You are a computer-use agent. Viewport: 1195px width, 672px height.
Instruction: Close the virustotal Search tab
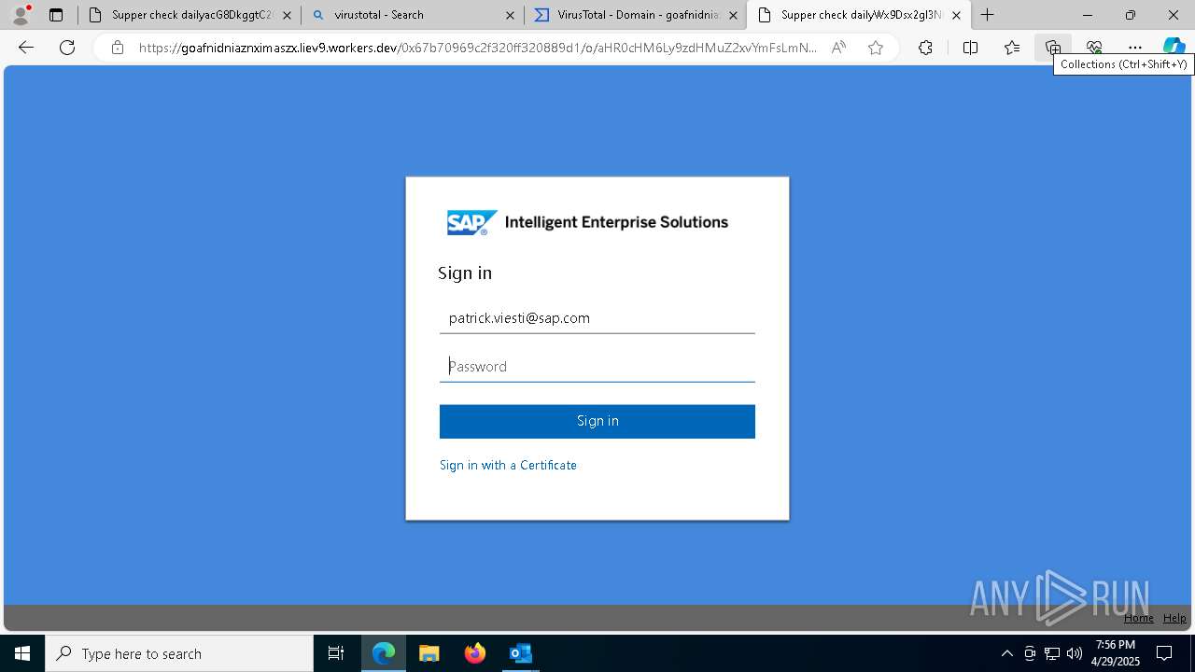point(510,15)
